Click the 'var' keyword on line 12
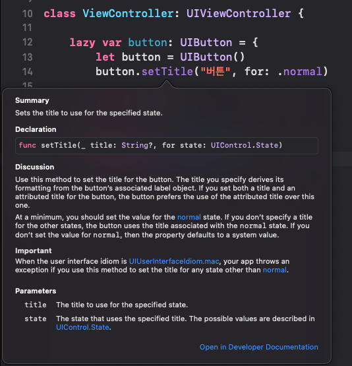This screenshot has height=366, width=352. tap(111, 43)
